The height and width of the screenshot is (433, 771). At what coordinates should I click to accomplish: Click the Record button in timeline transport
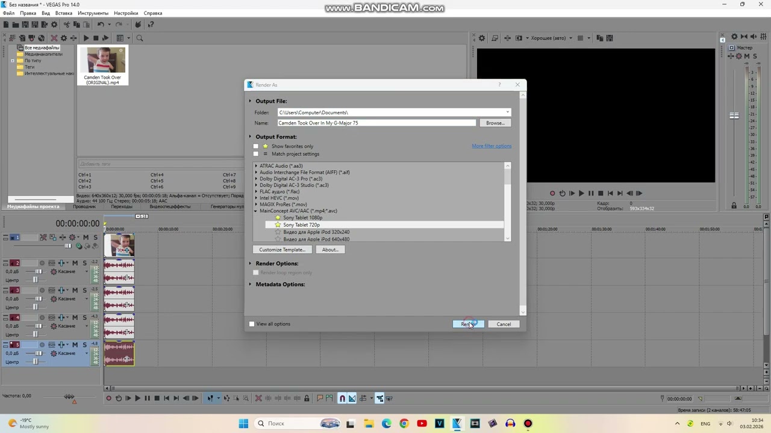(108, 398)
